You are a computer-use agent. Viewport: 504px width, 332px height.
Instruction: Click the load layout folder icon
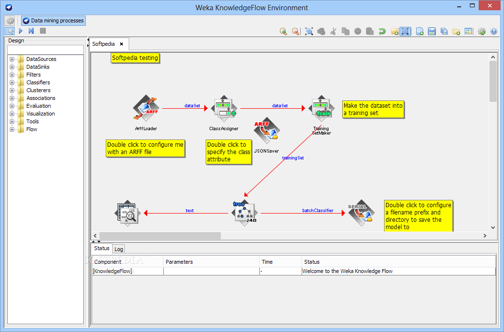(456, 31)
